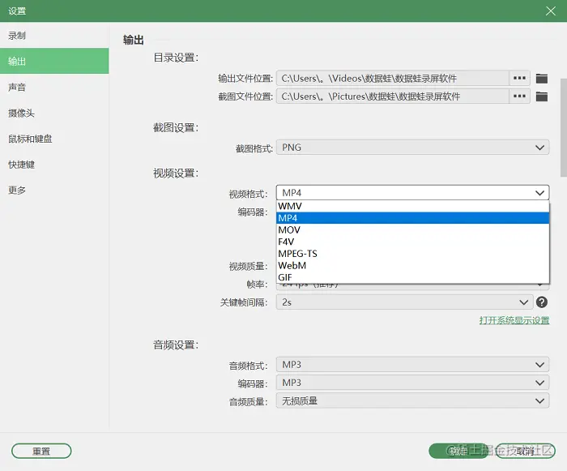The image size is (567, 471).
Task: Click the 取消 cancel button
Action: tap(525, 451)
